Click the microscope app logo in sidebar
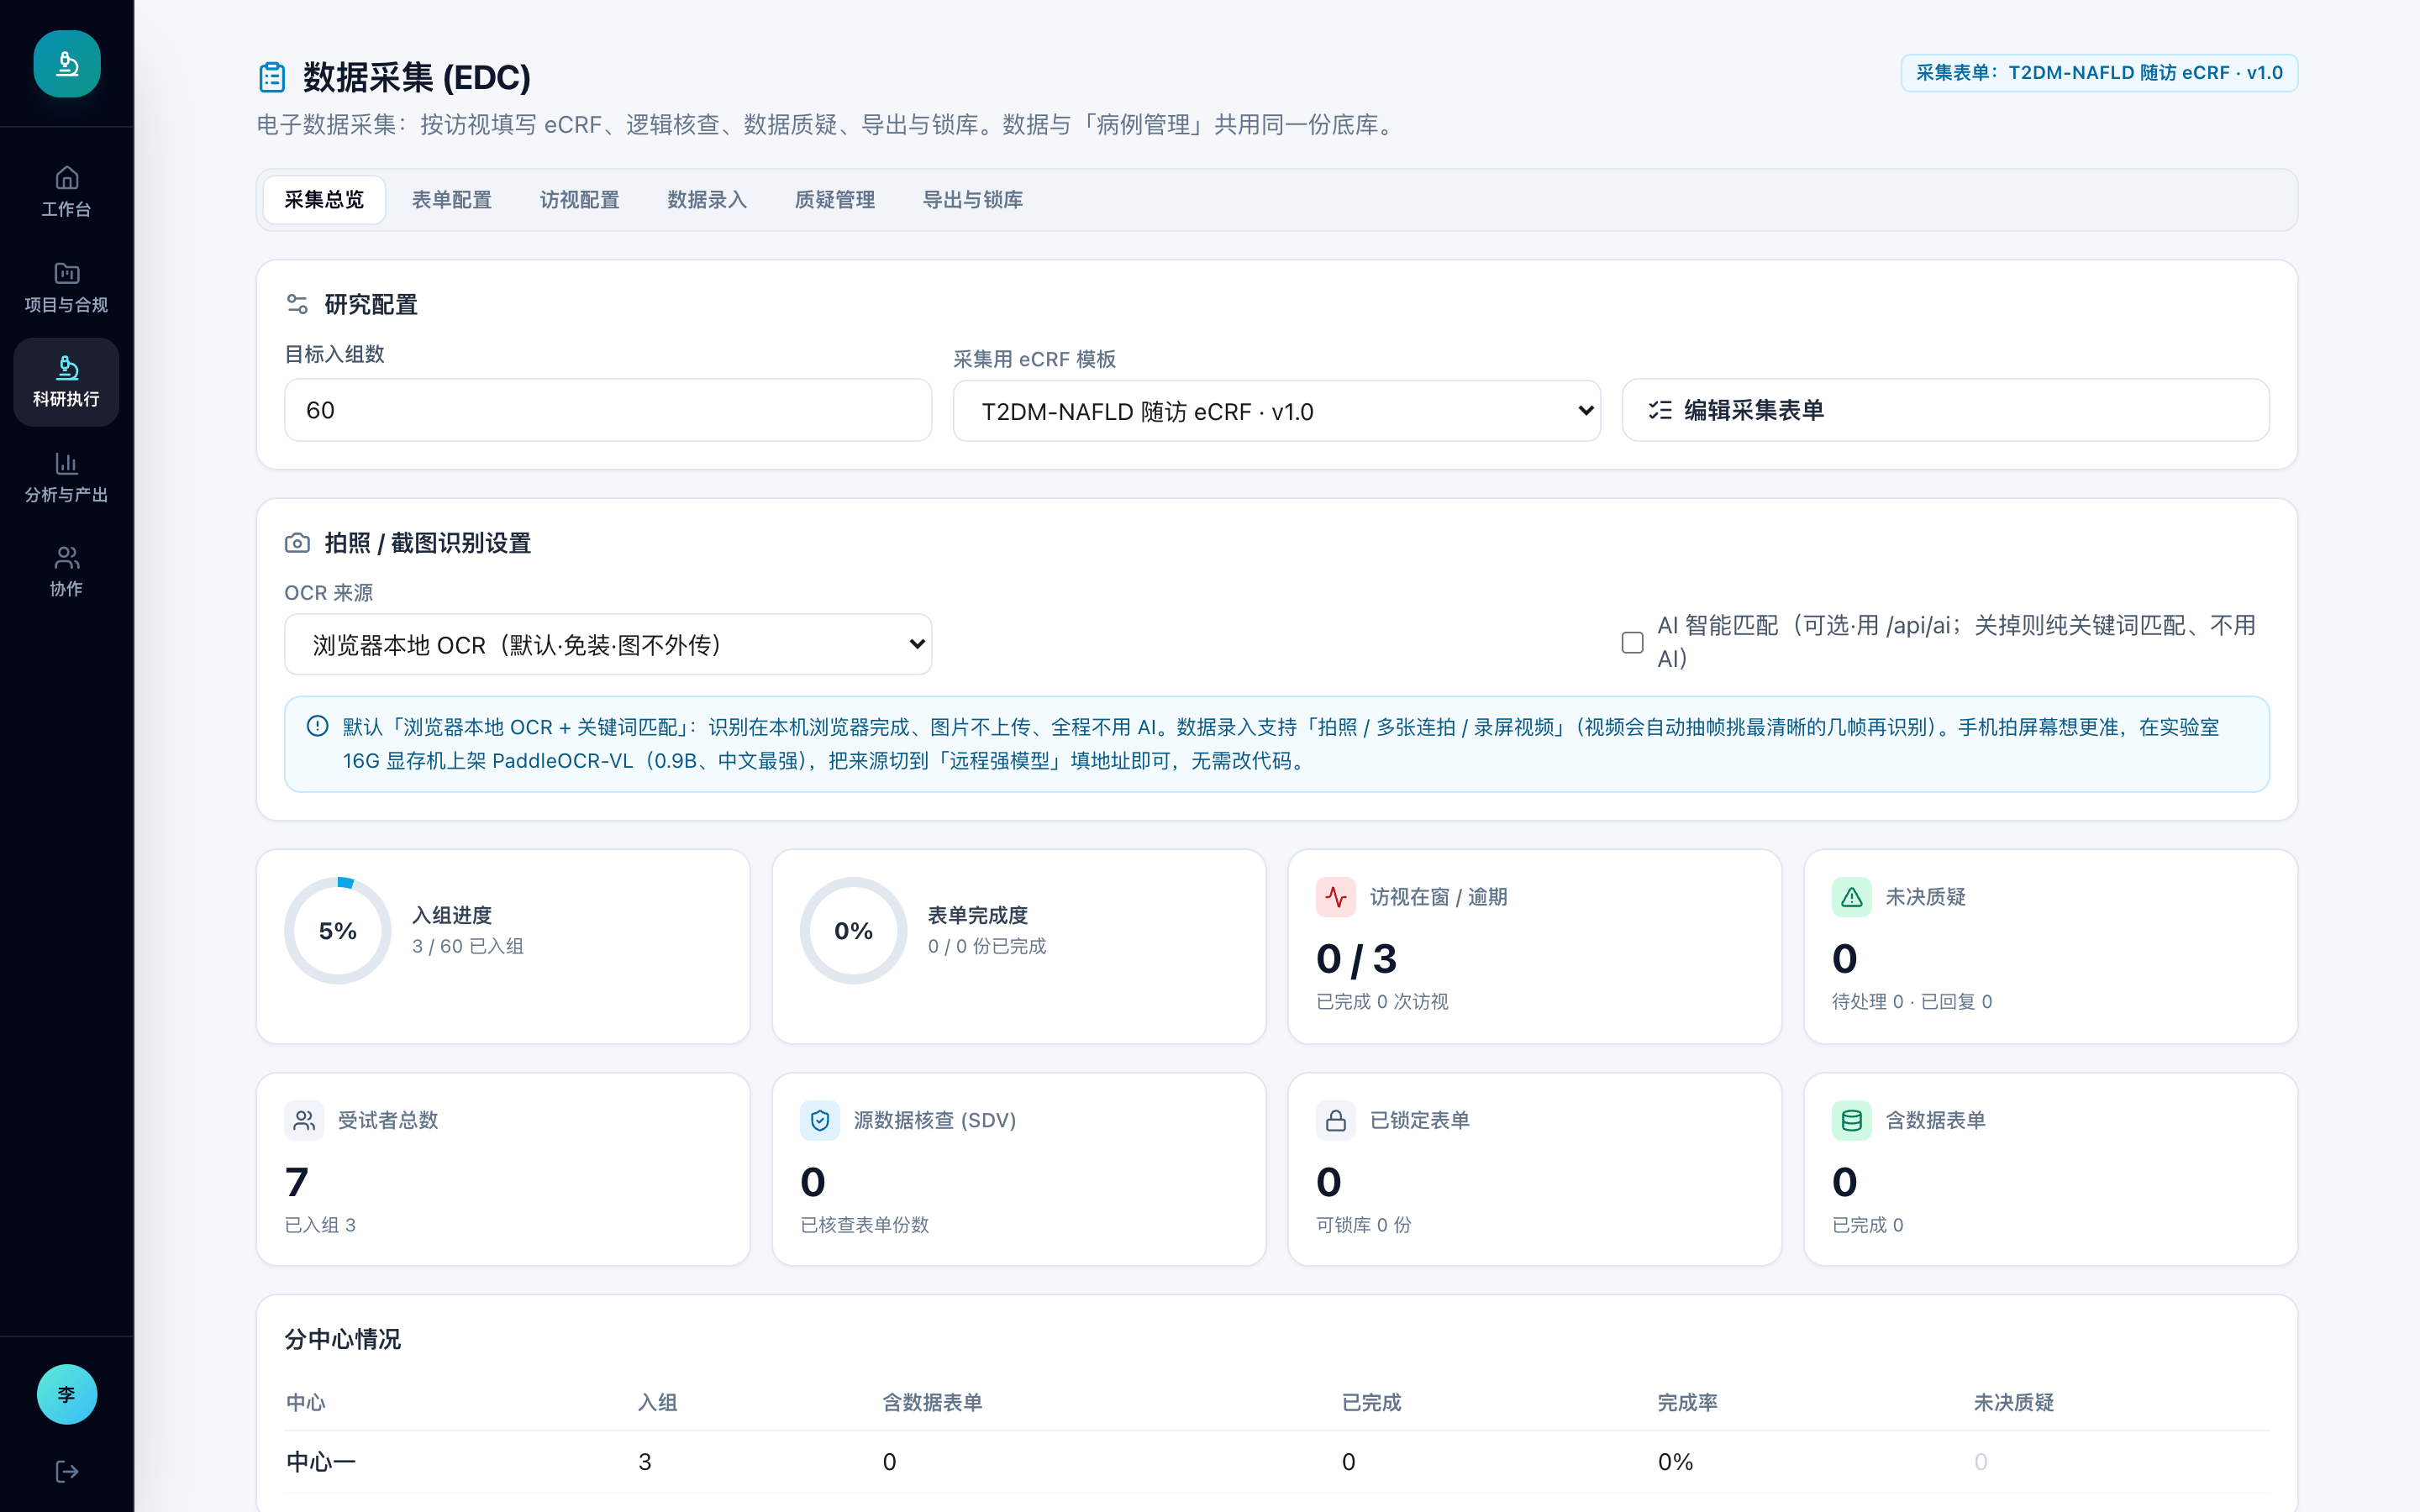The height and width of the screenshot is (1512, 2420). coord(67,64)
